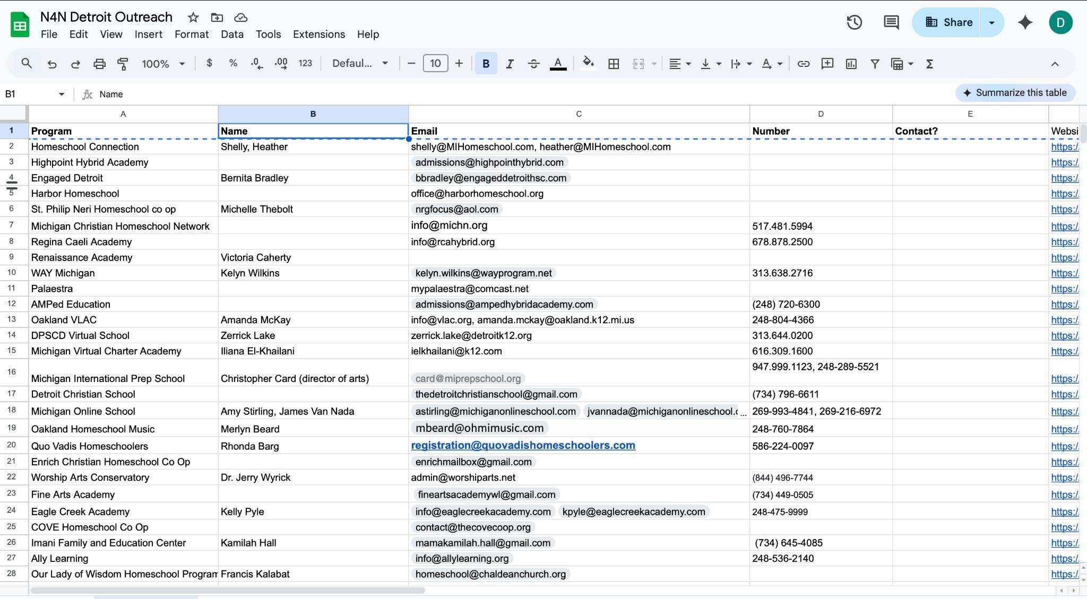Image resolution: width=1087 pixels, height=599 pixels.
Task: Open the Homeschool Connection website link
Action: [1065, 147]
